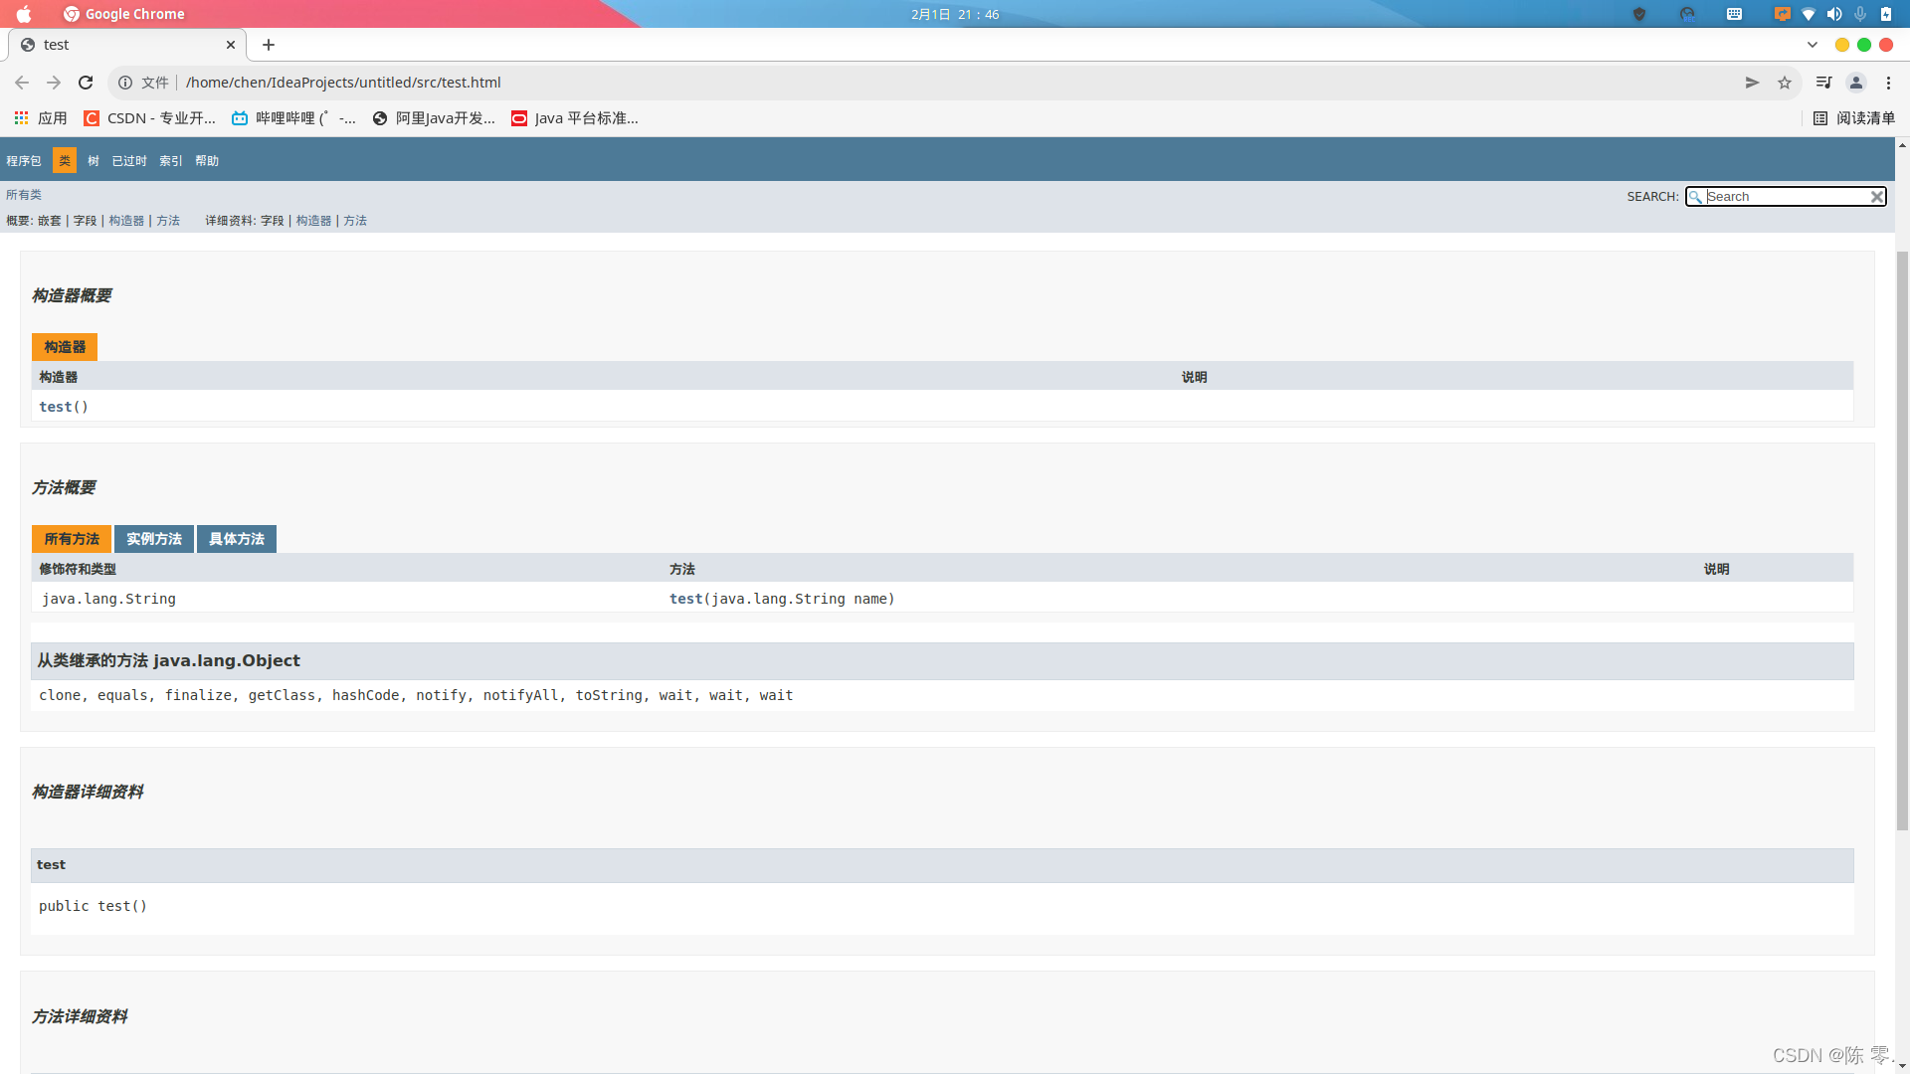
Task: Open the user profile icon
Action: click(x=1856, y=83)
